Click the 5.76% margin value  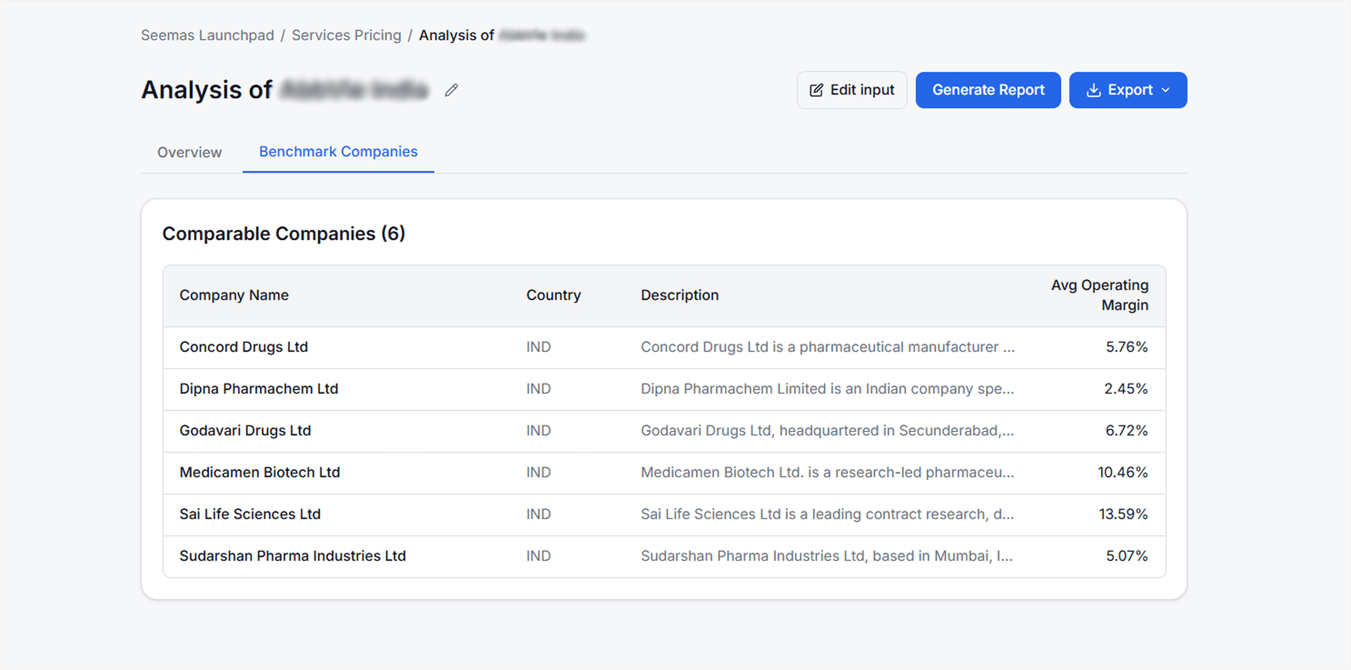(x=1127, y=347)
